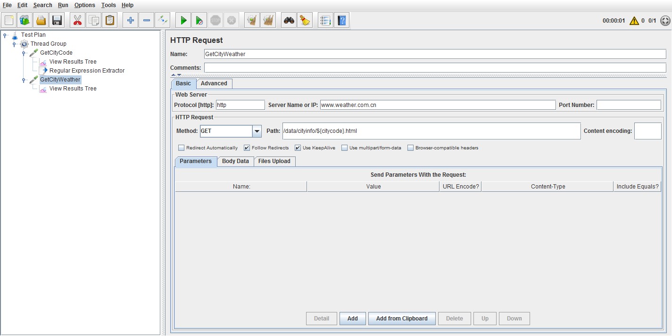Check Browser-compatible headers option
Image resolution: width=672 pixels, height=336 pixels.
(x=411, y=148)
